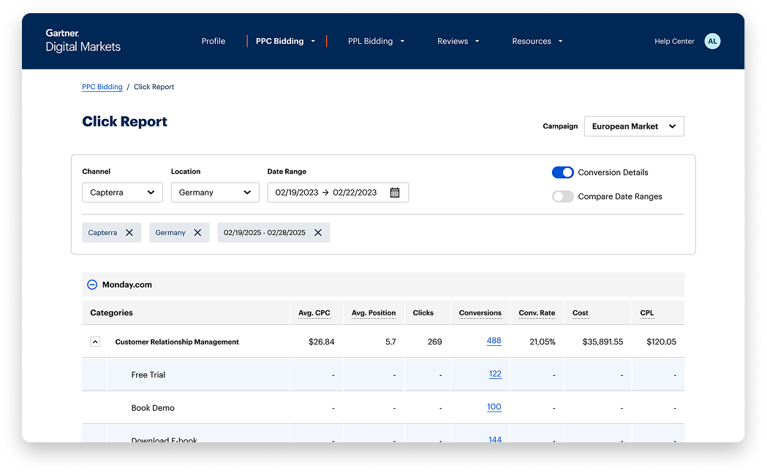Image resolution: width=767 pixels, height=473 pixels.
Task: Click the Date Range input field
Action: pos(338,192)
